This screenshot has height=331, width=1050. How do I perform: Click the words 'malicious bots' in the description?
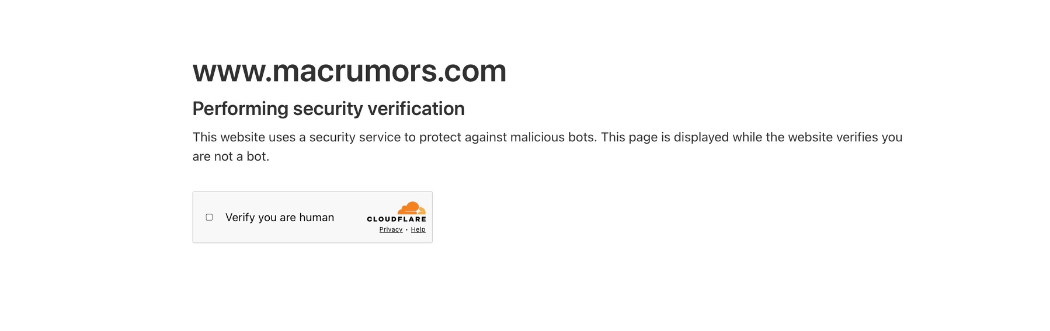click(552, 137)
